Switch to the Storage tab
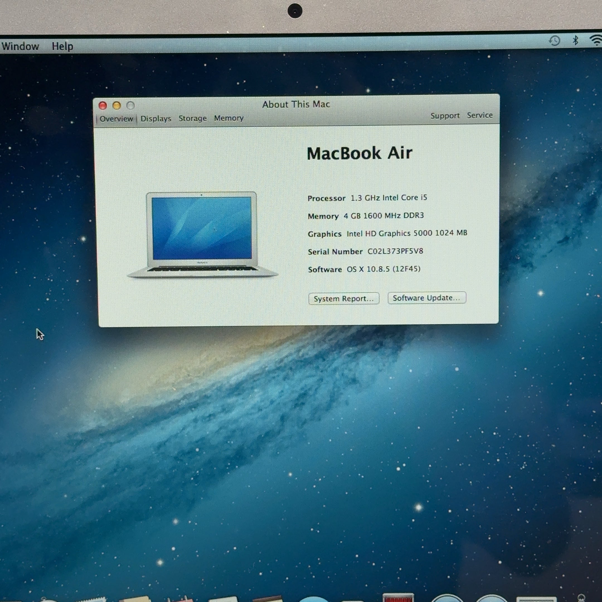The width and height of the screenshot is (602, 602). tap(193, 118)
